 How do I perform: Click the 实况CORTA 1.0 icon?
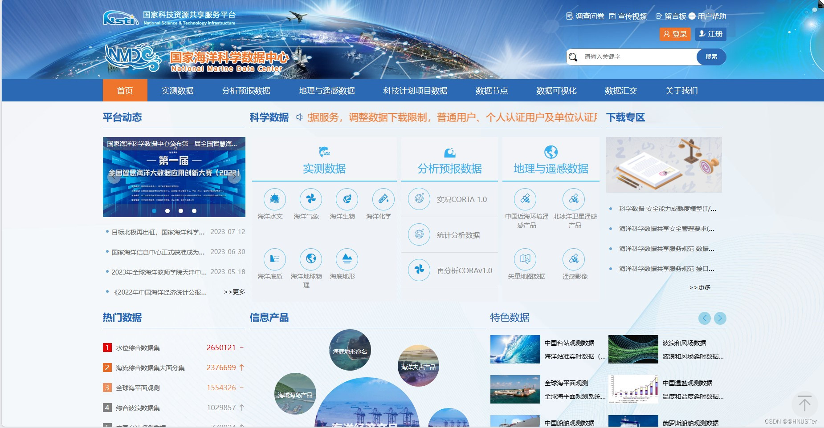click(419, 199)
